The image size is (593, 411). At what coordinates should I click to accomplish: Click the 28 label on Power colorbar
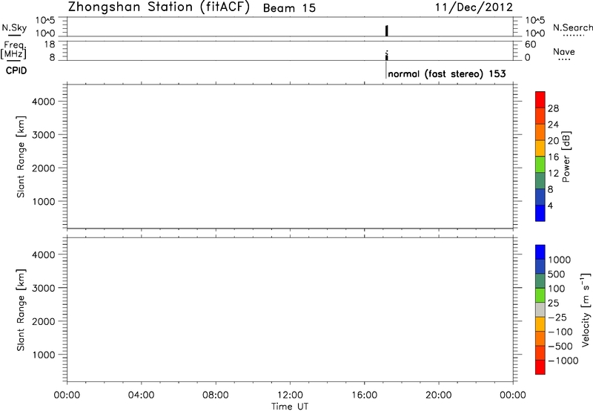[553, 108]
